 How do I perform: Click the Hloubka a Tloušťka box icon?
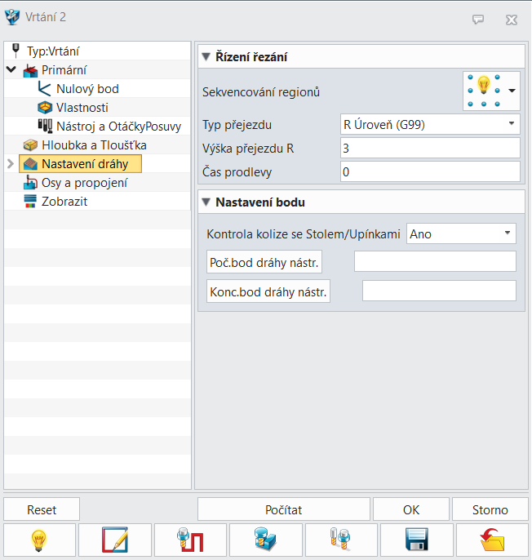[30, 145]
